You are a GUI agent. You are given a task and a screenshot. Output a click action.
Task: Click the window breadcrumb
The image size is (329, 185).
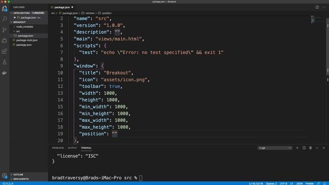tap(90, 13)
